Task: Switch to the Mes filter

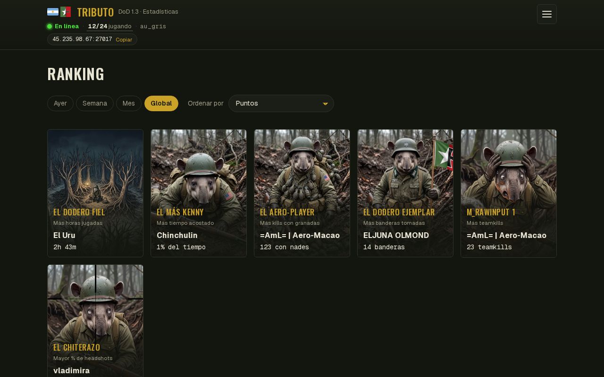Action: point(129,103)
